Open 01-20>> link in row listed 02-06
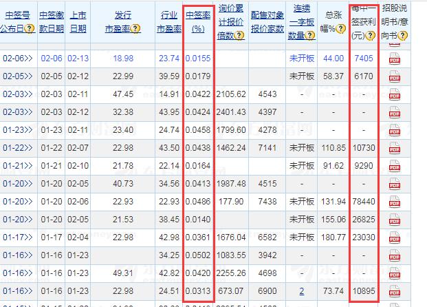 click(x=18, y=202)
